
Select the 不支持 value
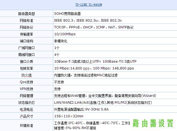tap(59, 82)
